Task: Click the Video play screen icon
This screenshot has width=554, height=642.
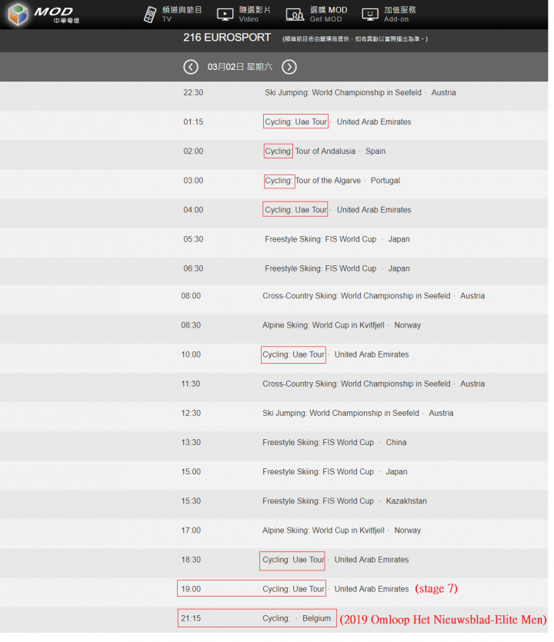Action: coord(225,15)
